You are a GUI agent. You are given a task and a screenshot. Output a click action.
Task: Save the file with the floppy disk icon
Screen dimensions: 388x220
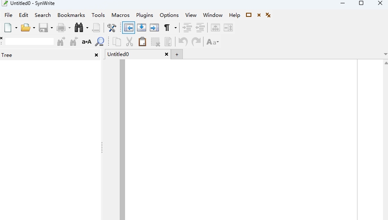click(43, 28)
